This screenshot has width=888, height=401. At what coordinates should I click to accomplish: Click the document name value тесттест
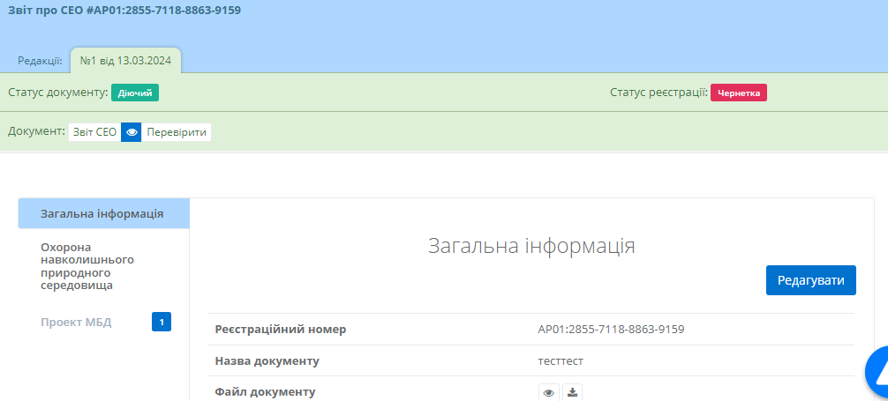[x=561, y=360]
